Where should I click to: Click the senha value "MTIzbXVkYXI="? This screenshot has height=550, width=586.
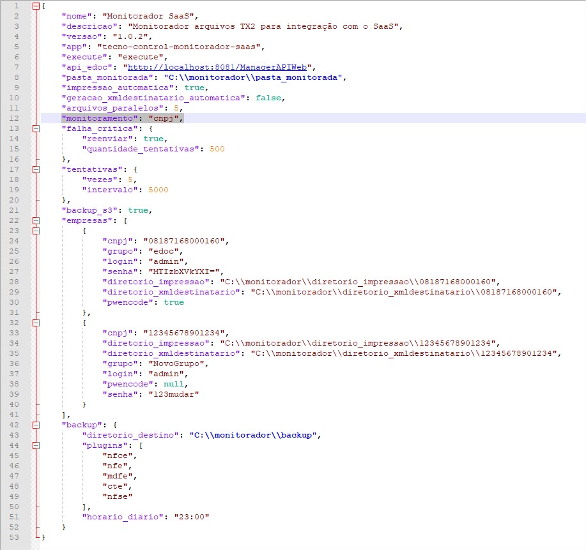pyautogui.click(x=184, y=271)
